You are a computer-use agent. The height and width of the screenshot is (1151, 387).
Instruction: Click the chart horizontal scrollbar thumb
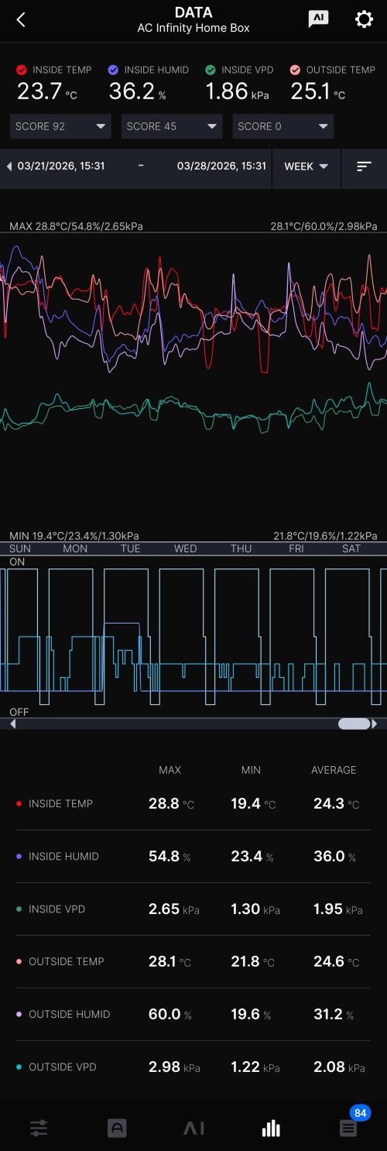[x=354, y=723]
